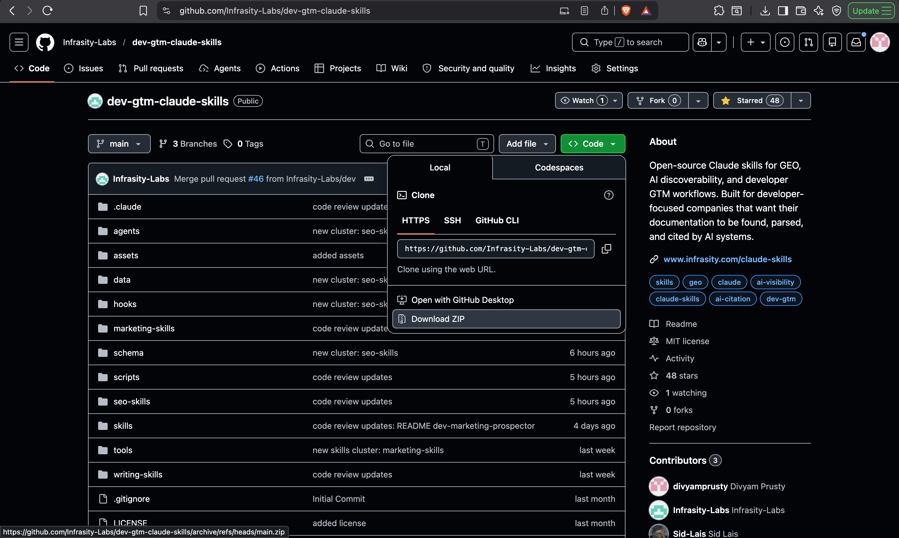Open pull request #46 link
The height and width of the screenshot is (538, 899).
[x=256, y=179]
